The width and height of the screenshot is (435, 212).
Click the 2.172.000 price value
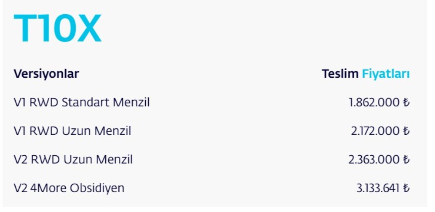coord(375,131)
